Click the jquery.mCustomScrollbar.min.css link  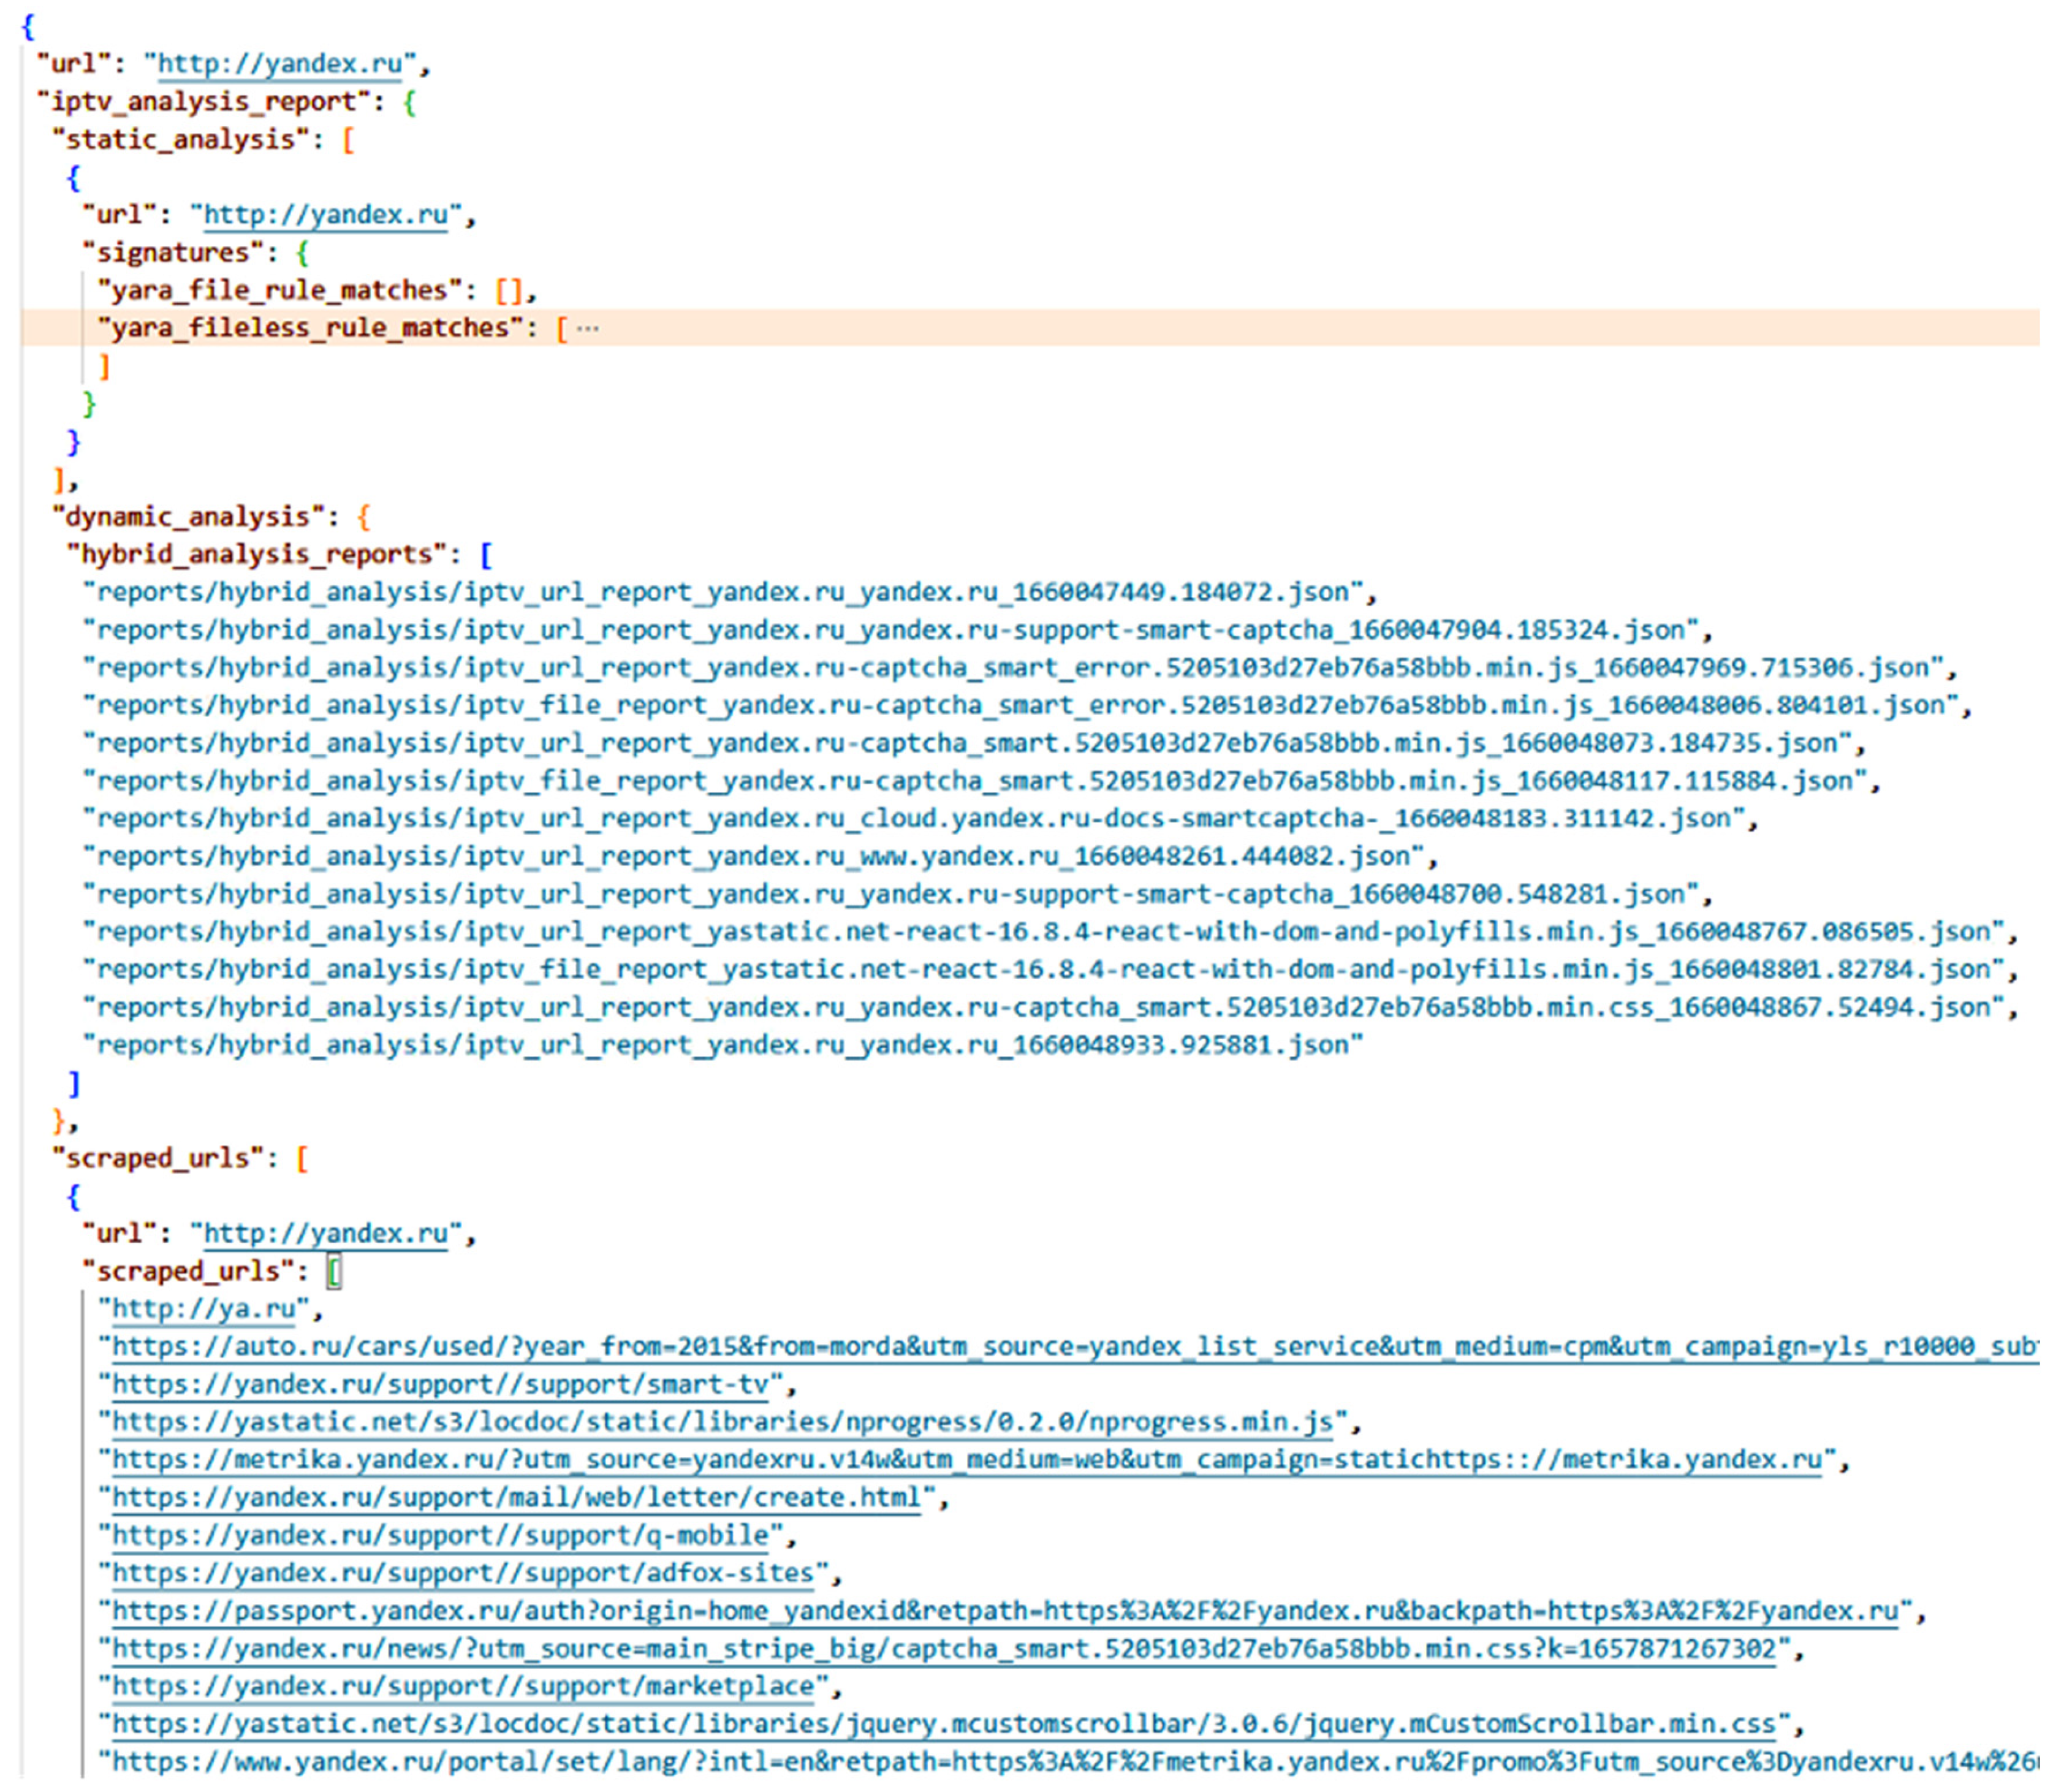point(943,1724)
